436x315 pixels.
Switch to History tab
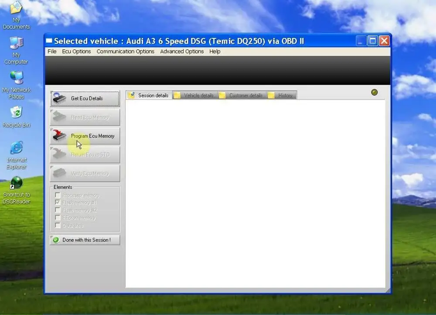pyautogui.click(x=281, y=96)
